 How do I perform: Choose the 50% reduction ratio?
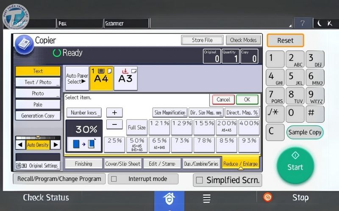pos(137,144)
